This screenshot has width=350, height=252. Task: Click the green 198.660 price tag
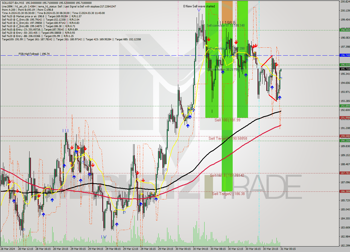tap(345, 30)
